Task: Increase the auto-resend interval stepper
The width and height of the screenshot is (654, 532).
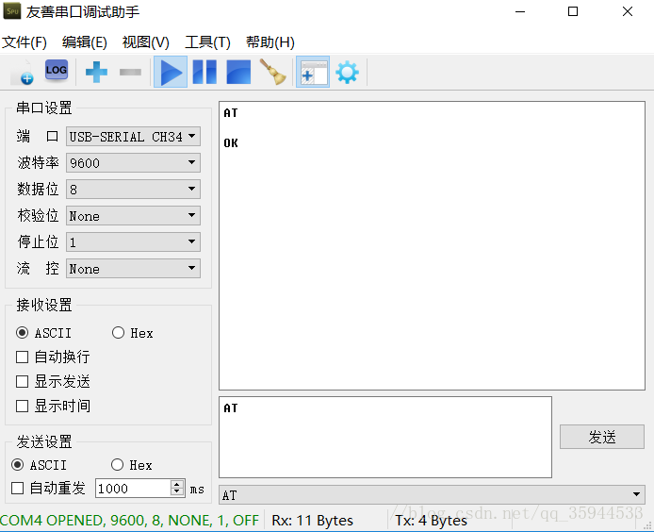Action: (x=177, y=484)
